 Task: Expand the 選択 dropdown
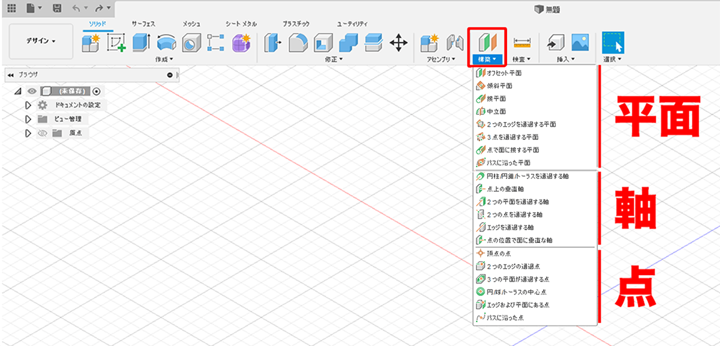[613, 59]
